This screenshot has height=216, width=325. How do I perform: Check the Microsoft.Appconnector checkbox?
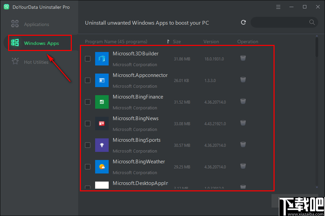tap(88, 80)
